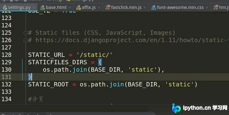Click the #分页 comment on line 134
229x115 pixels.
pos(36,99)
